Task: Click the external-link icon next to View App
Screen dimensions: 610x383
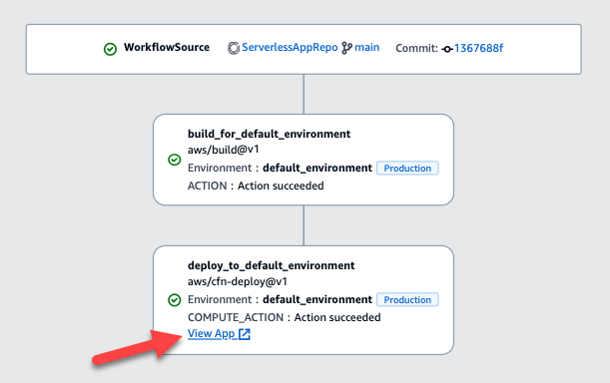Action: pyautogui.click(x=245, y=334)
